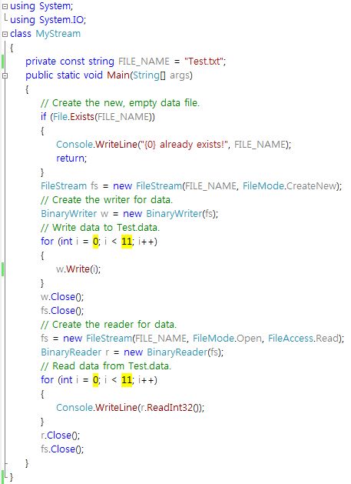Viewport: 351px width, 484px height.
Task: Click the "{0} already exists!" string
Action: click(184, 144)
